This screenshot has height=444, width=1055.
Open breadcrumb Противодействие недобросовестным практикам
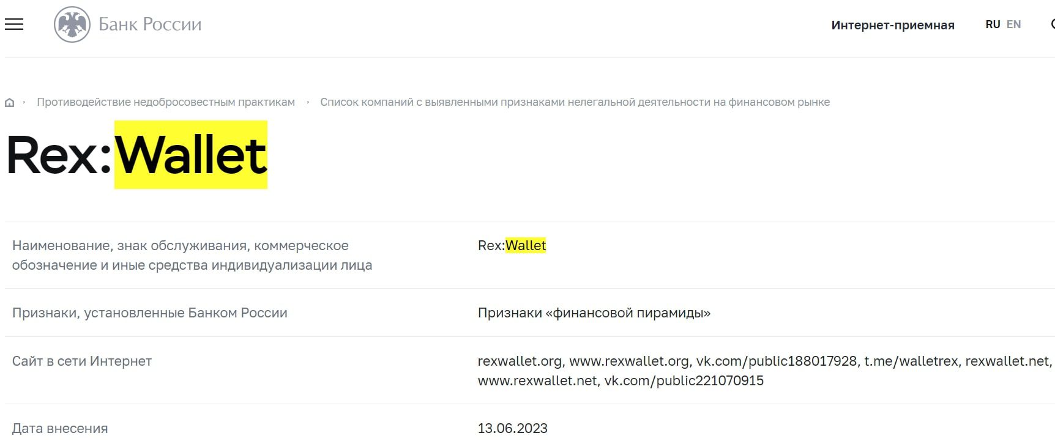click(x=166, y=102)
